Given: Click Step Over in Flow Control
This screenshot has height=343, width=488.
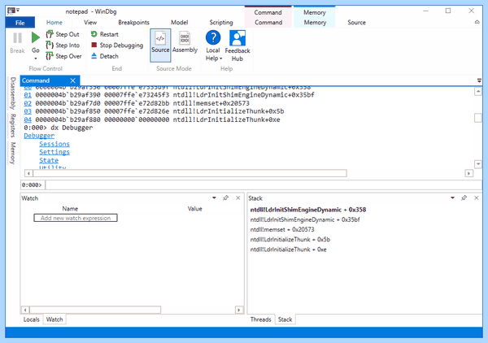Looking at the screenshot, I should coord(63,56).
